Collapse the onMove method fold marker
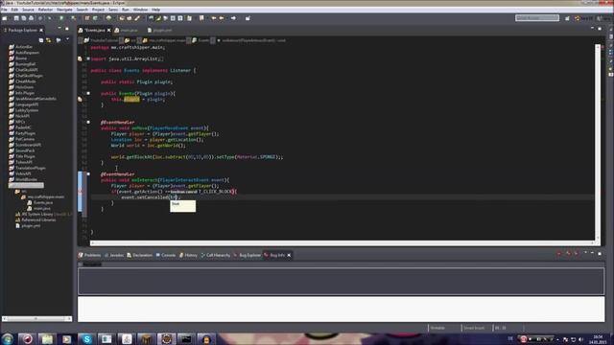 coord(88,122)
